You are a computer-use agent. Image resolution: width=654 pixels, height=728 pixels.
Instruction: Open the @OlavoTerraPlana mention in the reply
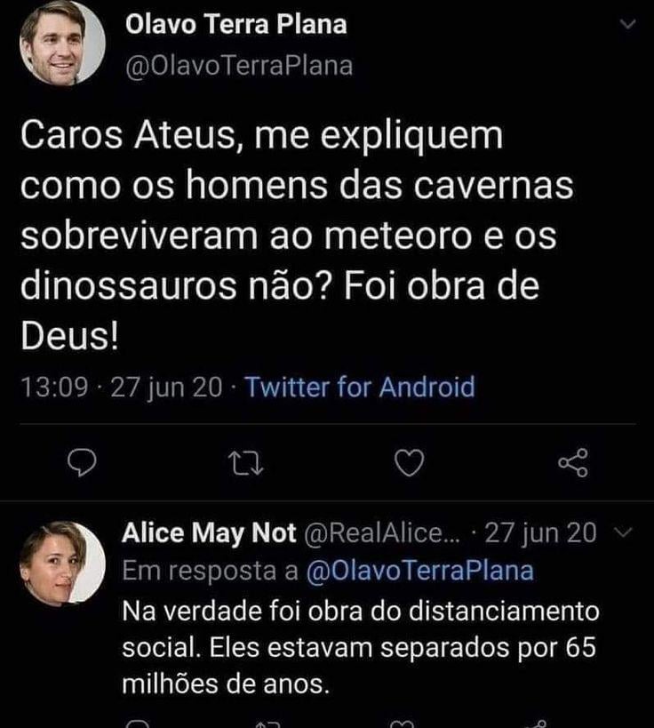(x=419, y=572)
